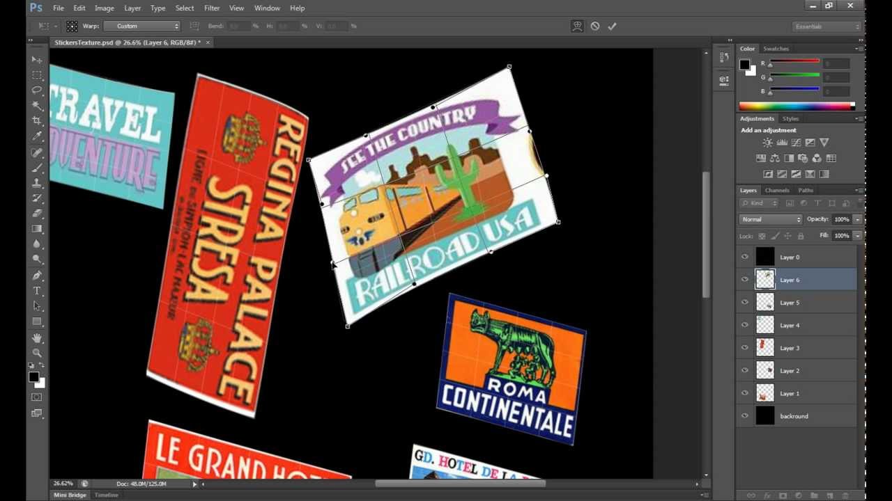Open the Layer menu

pos(132,8)
